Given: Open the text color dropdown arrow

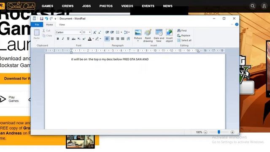Looking at the screenshot, I should click(93, 39).
